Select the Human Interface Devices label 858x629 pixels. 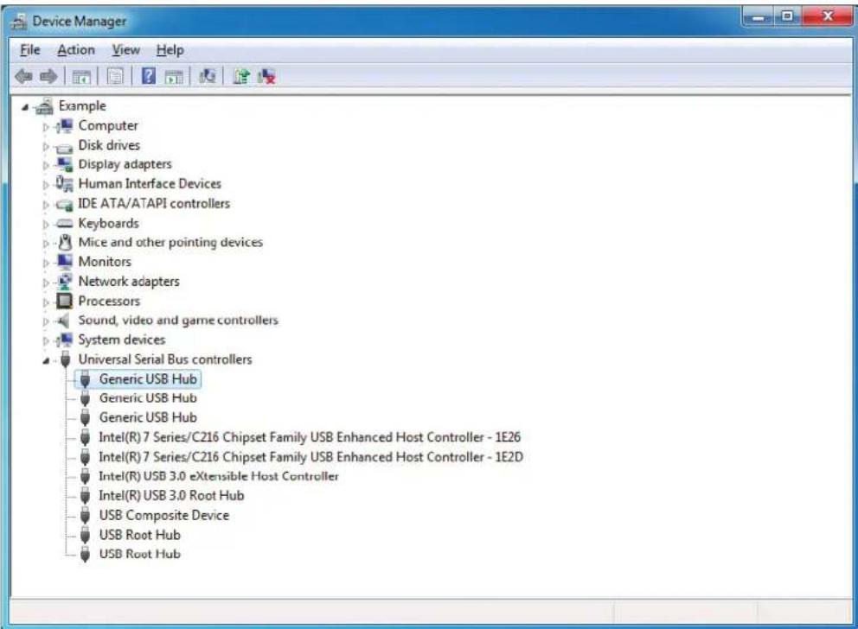pos(150,184)
